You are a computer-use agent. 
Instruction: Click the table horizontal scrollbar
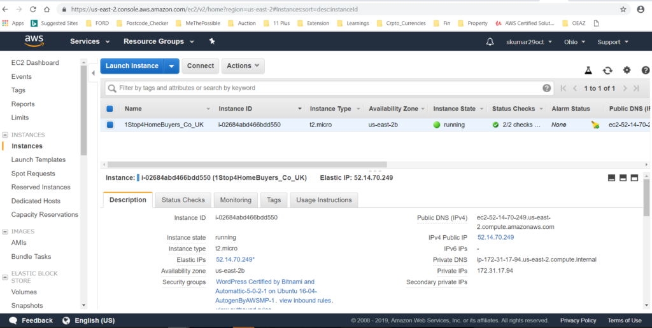[247, 165]
